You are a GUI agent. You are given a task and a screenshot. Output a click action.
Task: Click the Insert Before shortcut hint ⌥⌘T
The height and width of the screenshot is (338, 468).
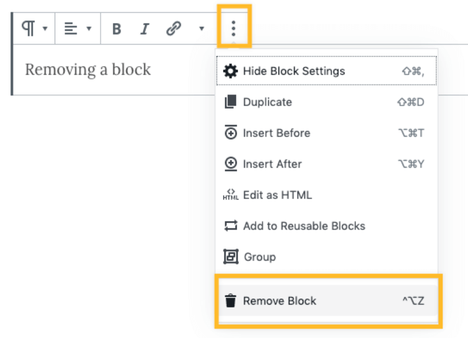click(411, 133)
